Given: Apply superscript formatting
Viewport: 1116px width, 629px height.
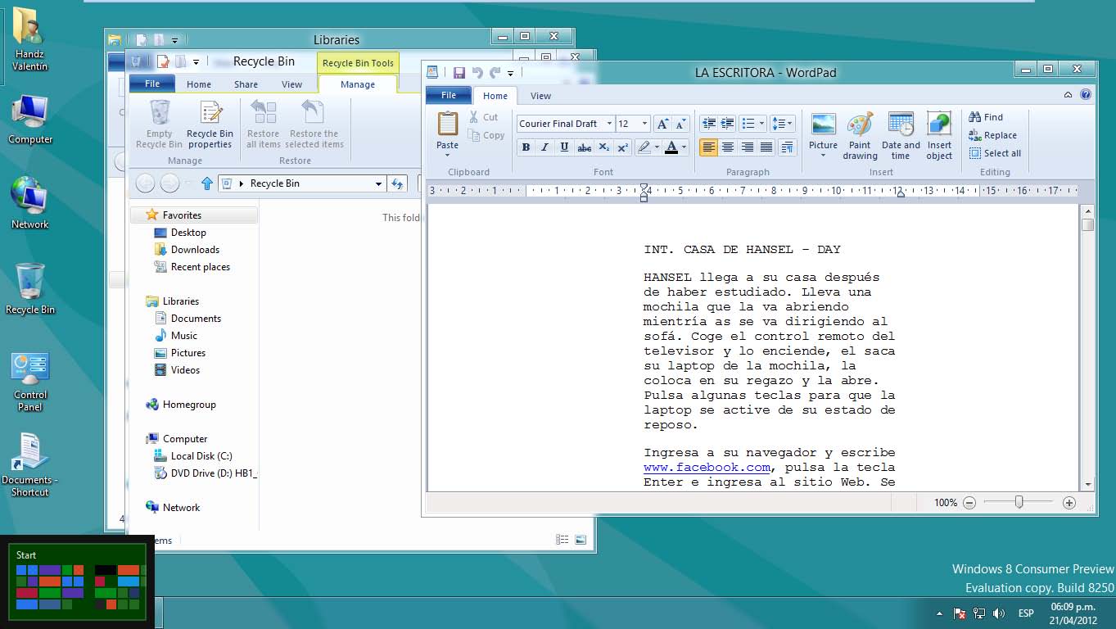Looking at the screenshot, I should point(622,147).
